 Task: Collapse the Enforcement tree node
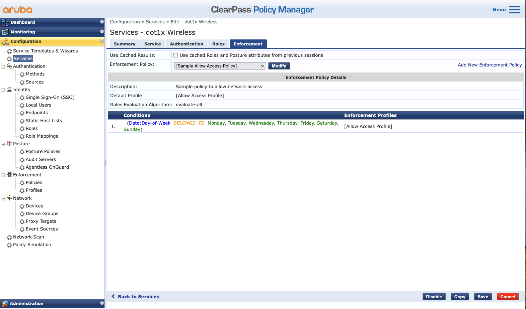coord(3,175)
